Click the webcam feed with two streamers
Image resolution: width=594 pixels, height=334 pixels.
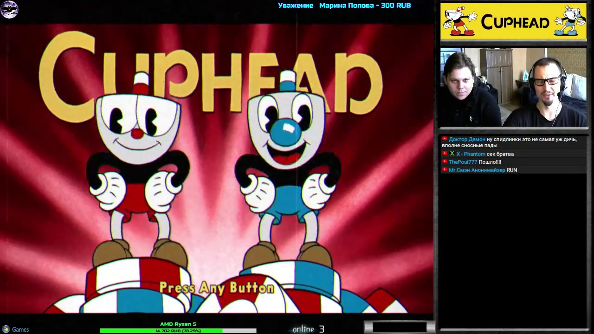point(513,87)
